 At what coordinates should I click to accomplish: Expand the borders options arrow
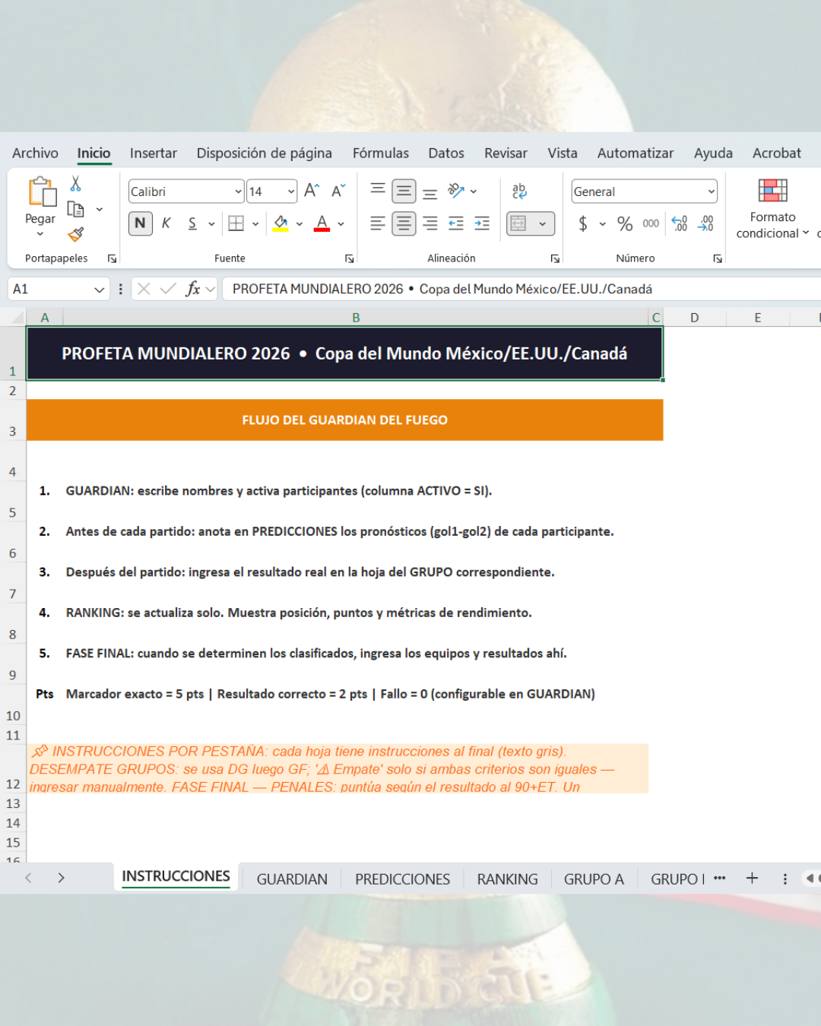255,224
